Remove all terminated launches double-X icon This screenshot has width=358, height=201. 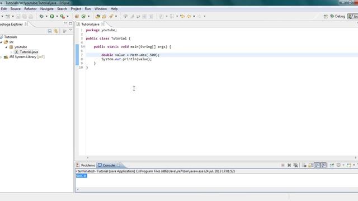296,165
